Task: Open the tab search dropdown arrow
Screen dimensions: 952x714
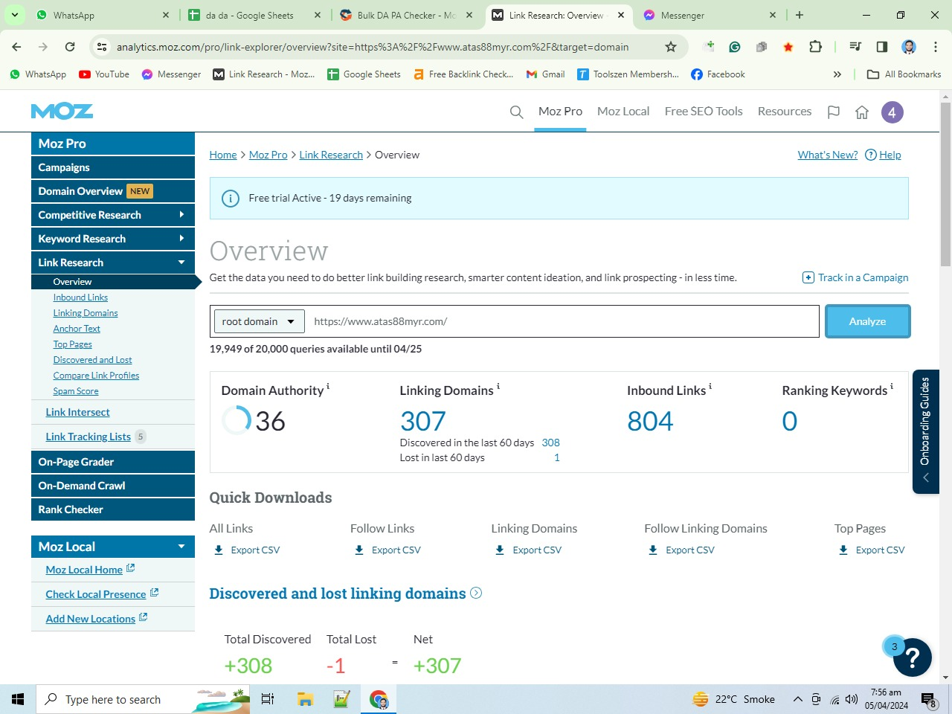Action: click(15, 15)
